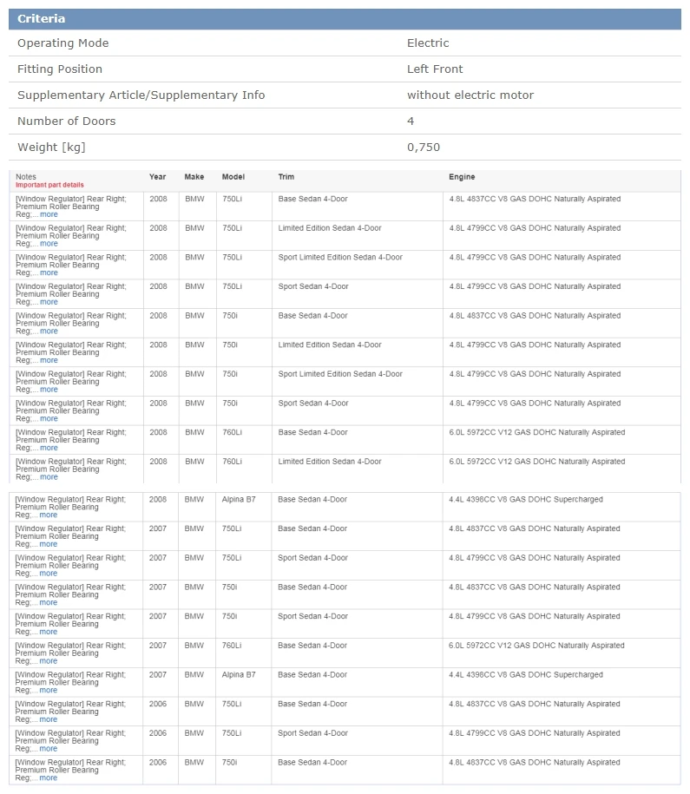690x794 pixels.
Task: Click 4.8L 4837CC engine cell in 2006 750i row
Action: coord(534,762)
